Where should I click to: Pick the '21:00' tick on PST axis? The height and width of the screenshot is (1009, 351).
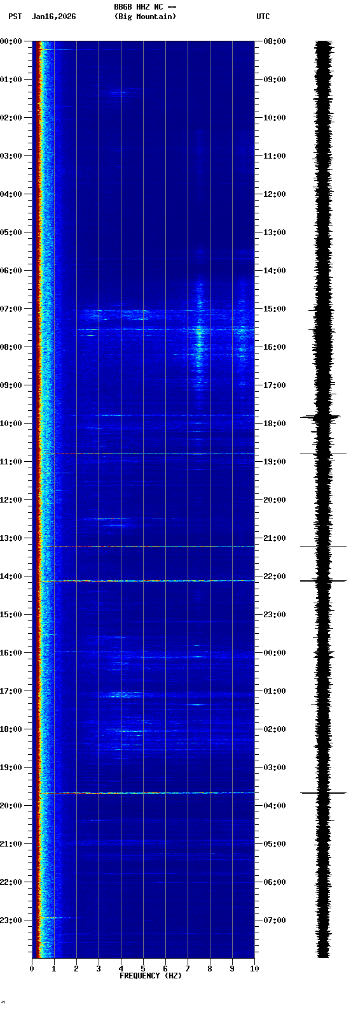click(11, 844)
